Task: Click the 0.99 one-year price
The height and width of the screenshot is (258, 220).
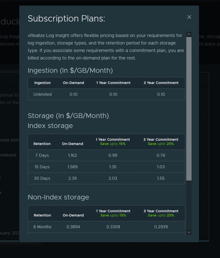Action: coord(113,155)
